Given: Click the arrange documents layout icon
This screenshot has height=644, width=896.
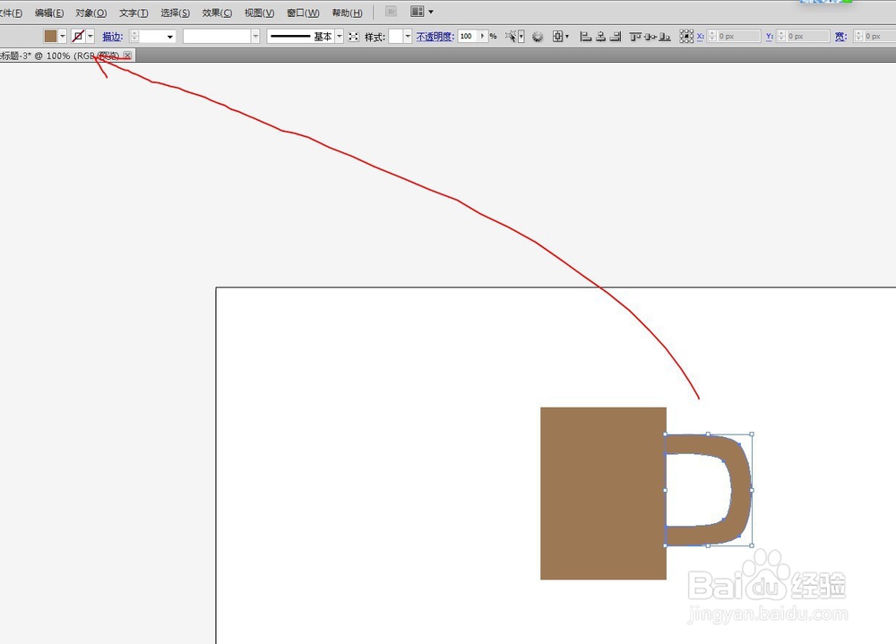Looking at the screenshot, I should [x=418, y=12].
